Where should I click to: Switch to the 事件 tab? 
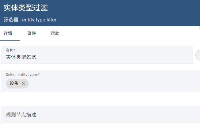[31, 33]
